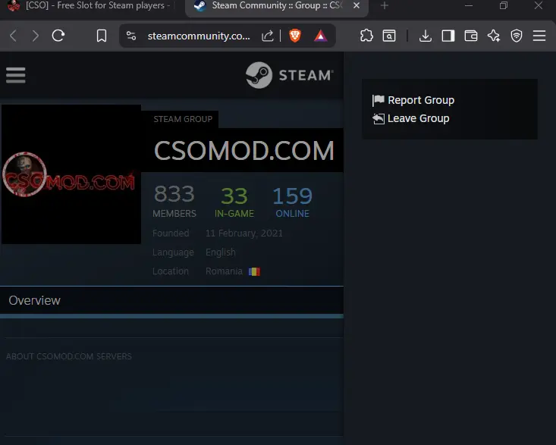
Task: Click the Report Group flag icon
Action: coord(378,100)
